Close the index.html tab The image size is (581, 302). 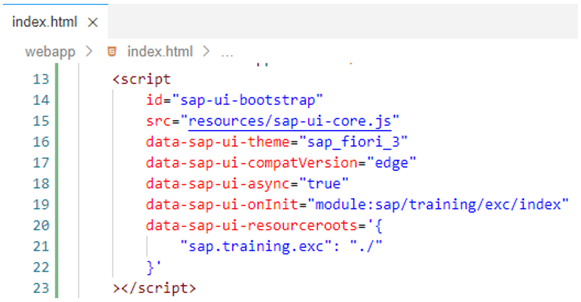(93, 23)
